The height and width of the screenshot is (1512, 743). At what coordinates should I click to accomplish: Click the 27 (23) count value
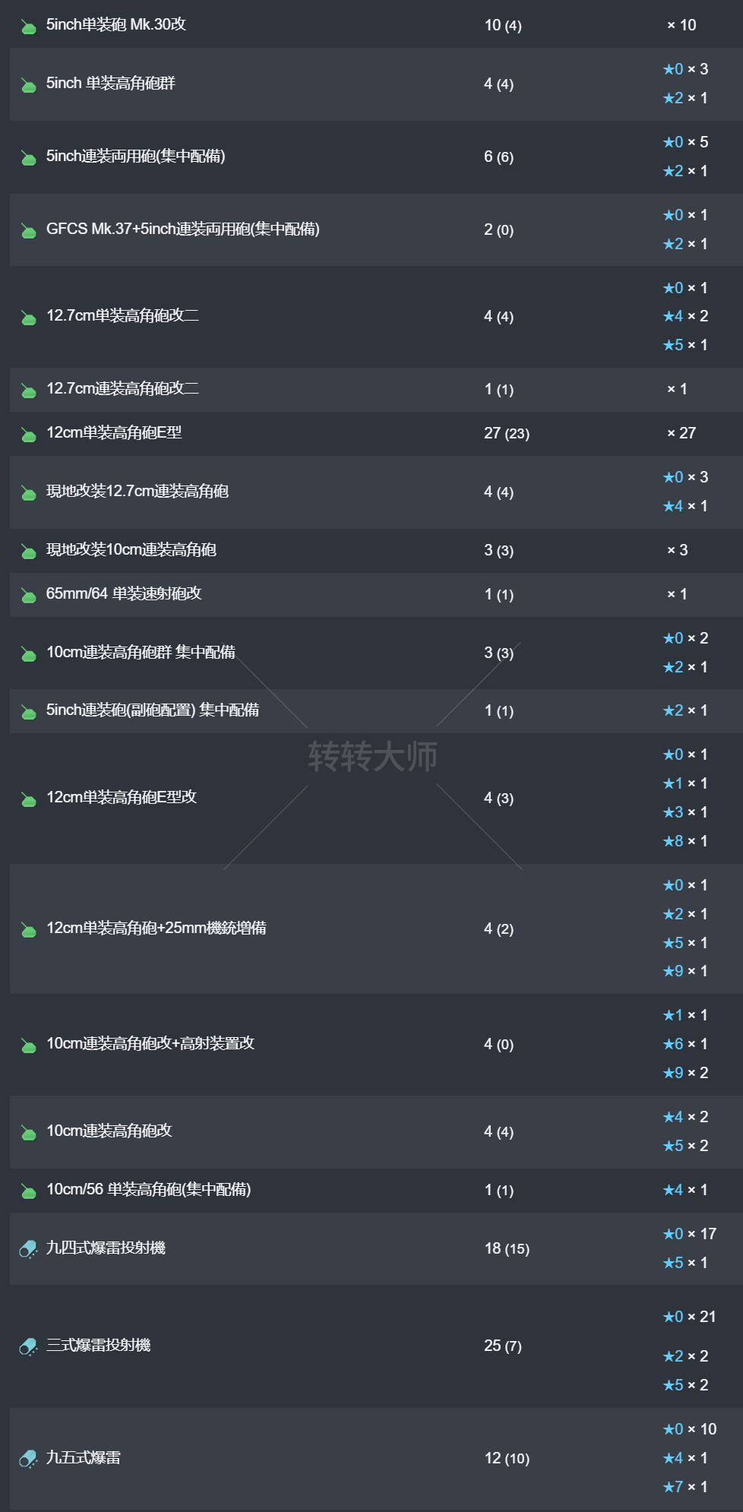point(506,434)
